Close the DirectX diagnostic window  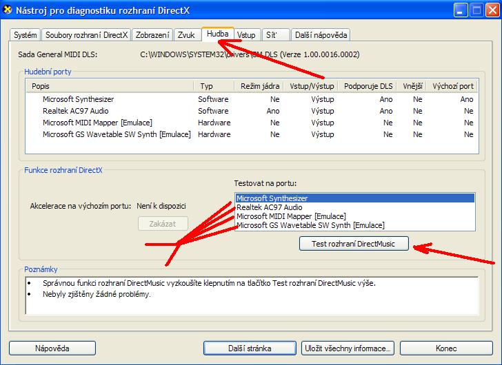coord(492,10)
